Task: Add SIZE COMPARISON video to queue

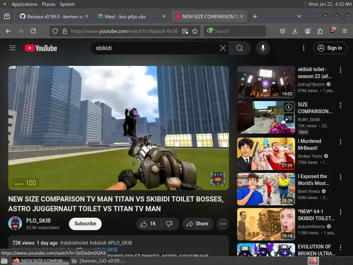Action: (289, 118)
